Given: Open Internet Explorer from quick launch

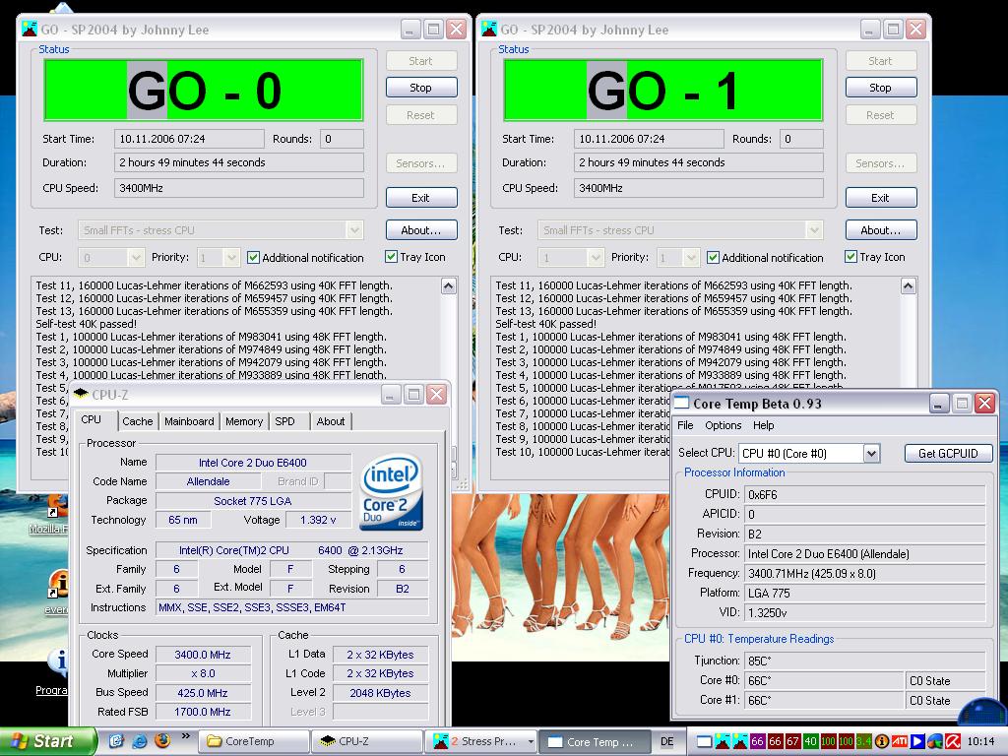Looking at the screenshot, I should (x=140, y=741).
